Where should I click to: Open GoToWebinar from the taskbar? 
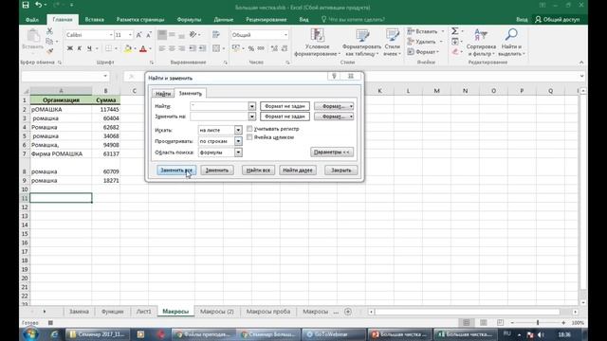[334, 334]
